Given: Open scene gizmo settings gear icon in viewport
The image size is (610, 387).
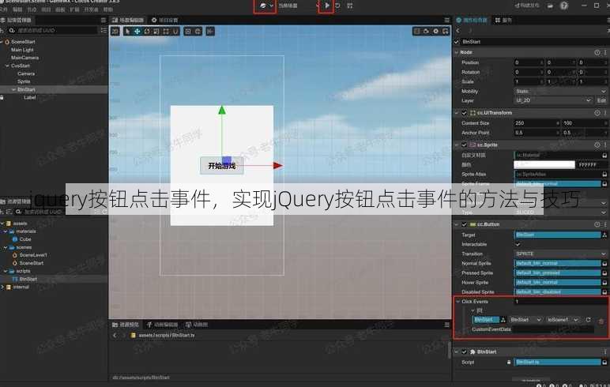Looking at the screenshot, I should click(435, 31).
